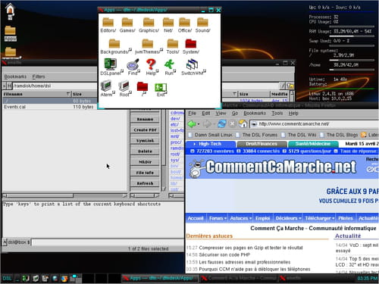
Task: Open the Décideurs dropdown menu
Action: [288, 218]
